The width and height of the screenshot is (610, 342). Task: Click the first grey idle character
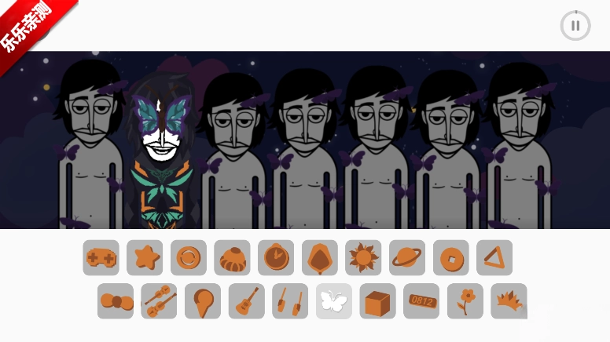point(90,144)
